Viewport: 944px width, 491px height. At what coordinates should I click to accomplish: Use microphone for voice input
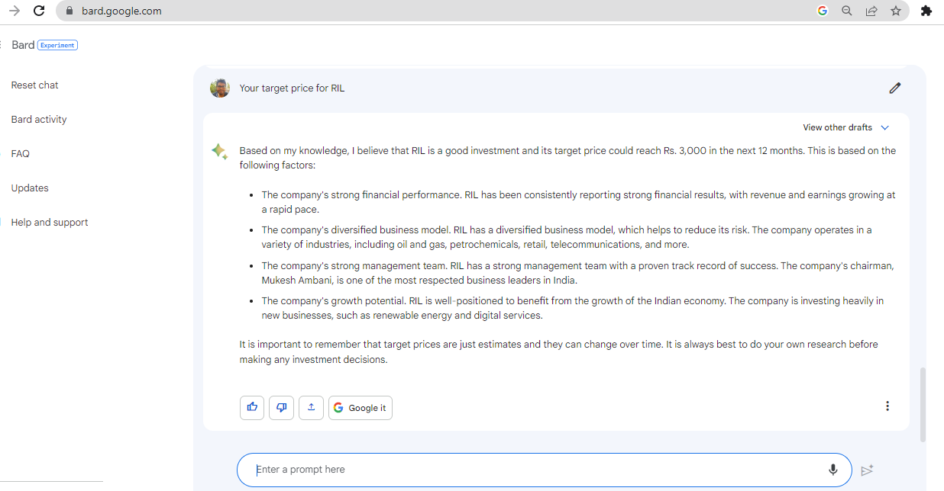click(x=833, y=470)
